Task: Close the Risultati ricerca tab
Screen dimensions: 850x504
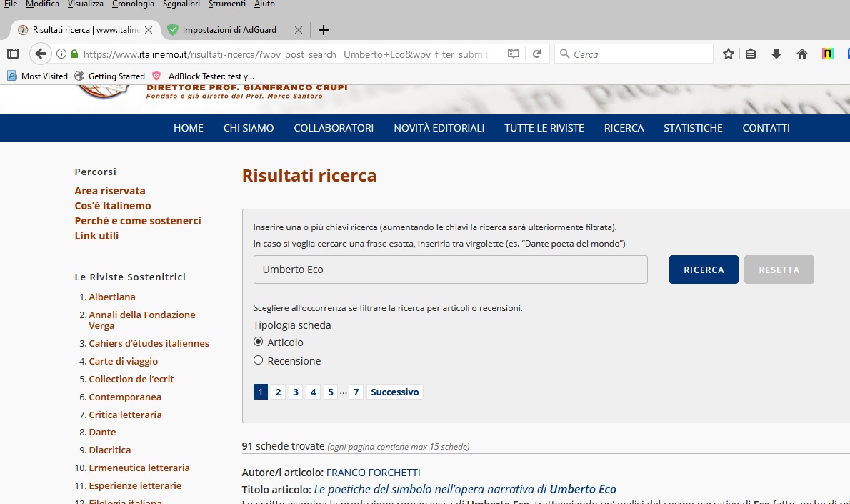Action: pos(149,30)
